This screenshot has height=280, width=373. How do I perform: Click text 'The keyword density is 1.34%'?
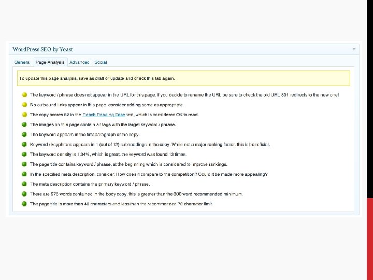(60, 155)
